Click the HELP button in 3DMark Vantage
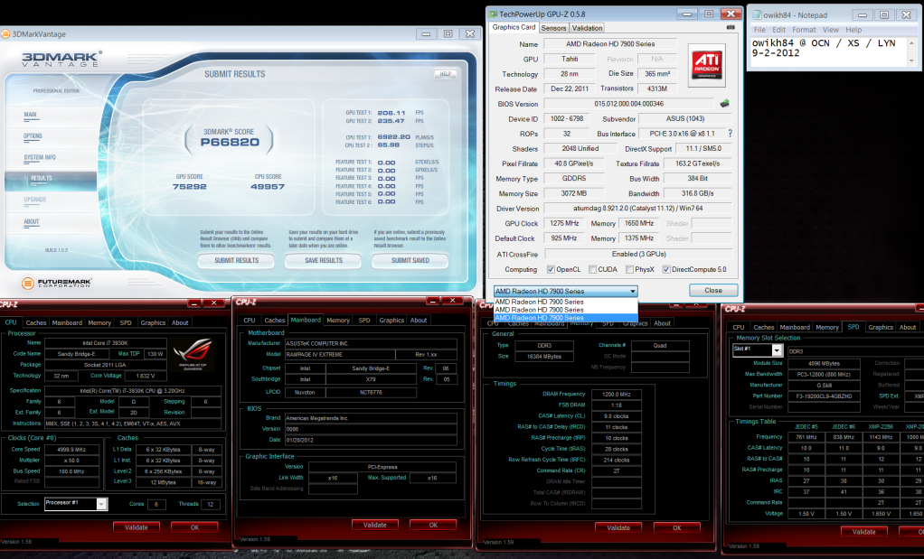The height and width of the screenshot is (559, 924). point(446,73)
